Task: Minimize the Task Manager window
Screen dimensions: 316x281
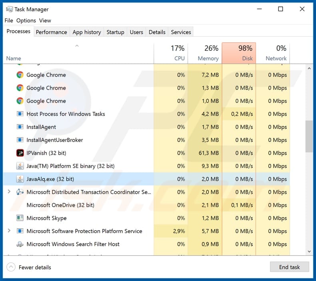Action: [x=259, y=9]
